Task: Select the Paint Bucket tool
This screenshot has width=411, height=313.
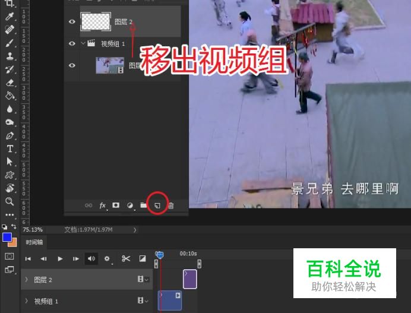Action: [x=10, y=96]
